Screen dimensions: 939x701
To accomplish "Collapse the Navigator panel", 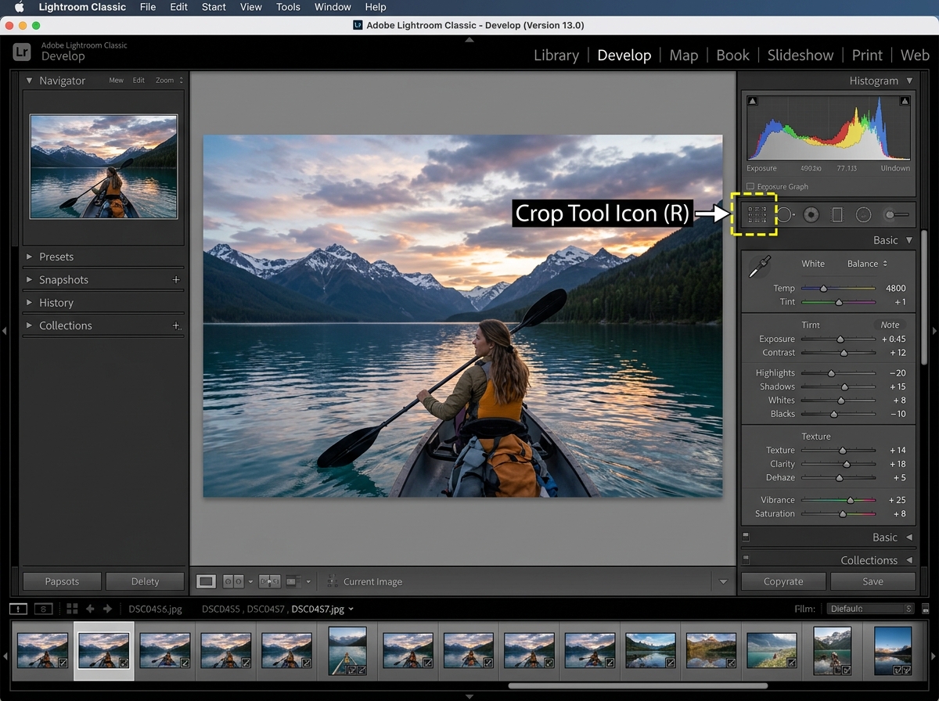I will pyautogui.click(x=27, y=80).
